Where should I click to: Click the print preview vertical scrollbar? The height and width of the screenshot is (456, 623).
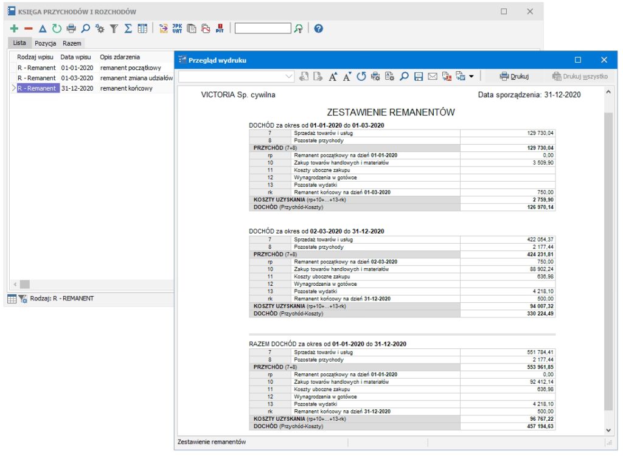coord(608,261)
